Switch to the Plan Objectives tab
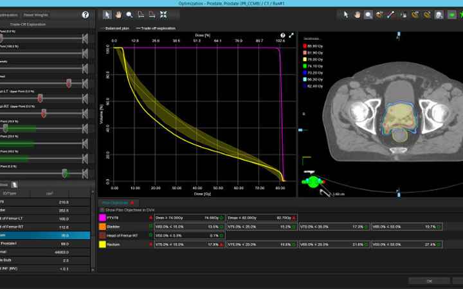The image size is (463, 289). point(114,202)
